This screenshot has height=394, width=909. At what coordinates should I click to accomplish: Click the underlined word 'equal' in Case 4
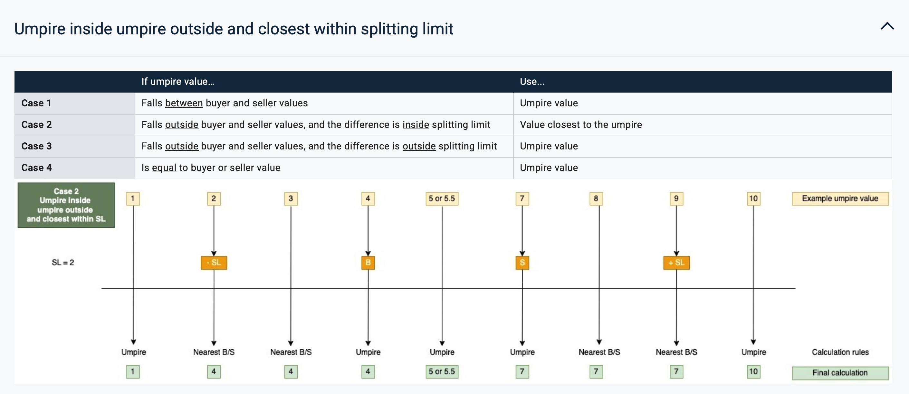pos(164,168)
